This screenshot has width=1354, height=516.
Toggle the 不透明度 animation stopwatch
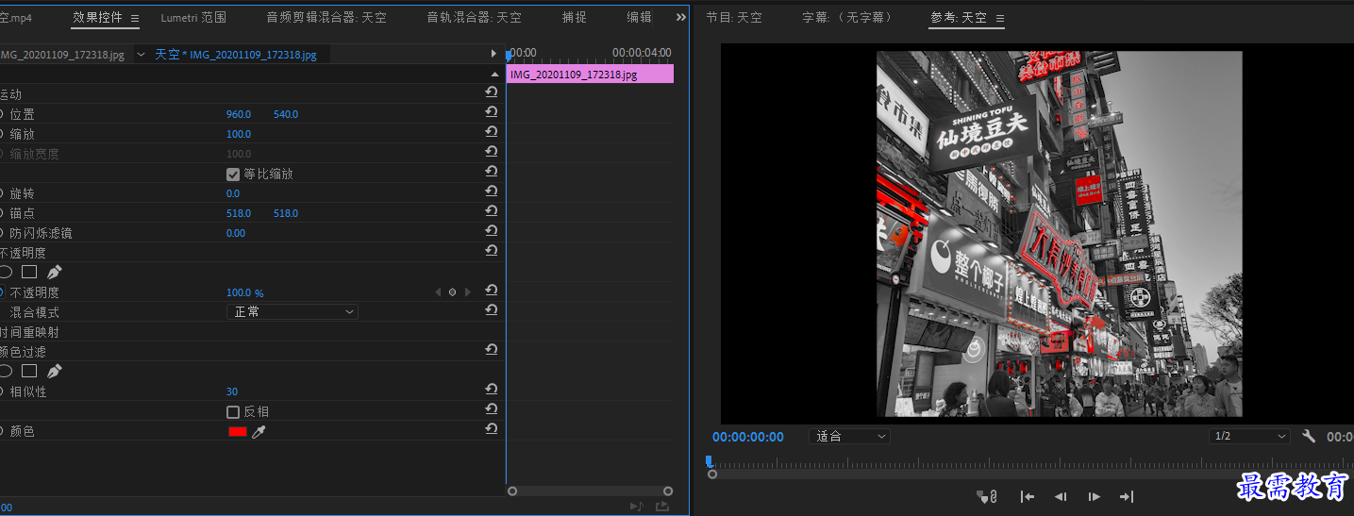point(1,292)
